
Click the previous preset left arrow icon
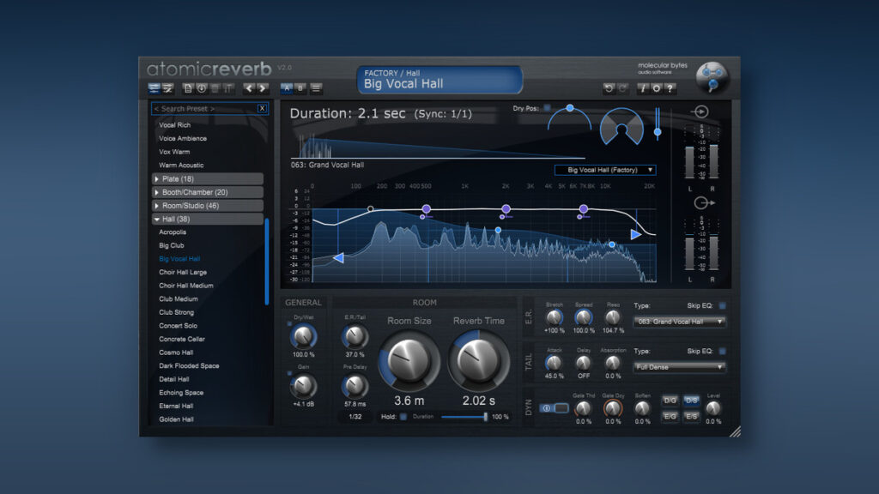248,88
